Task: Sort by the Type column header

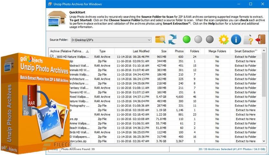Action: [102, 51]
